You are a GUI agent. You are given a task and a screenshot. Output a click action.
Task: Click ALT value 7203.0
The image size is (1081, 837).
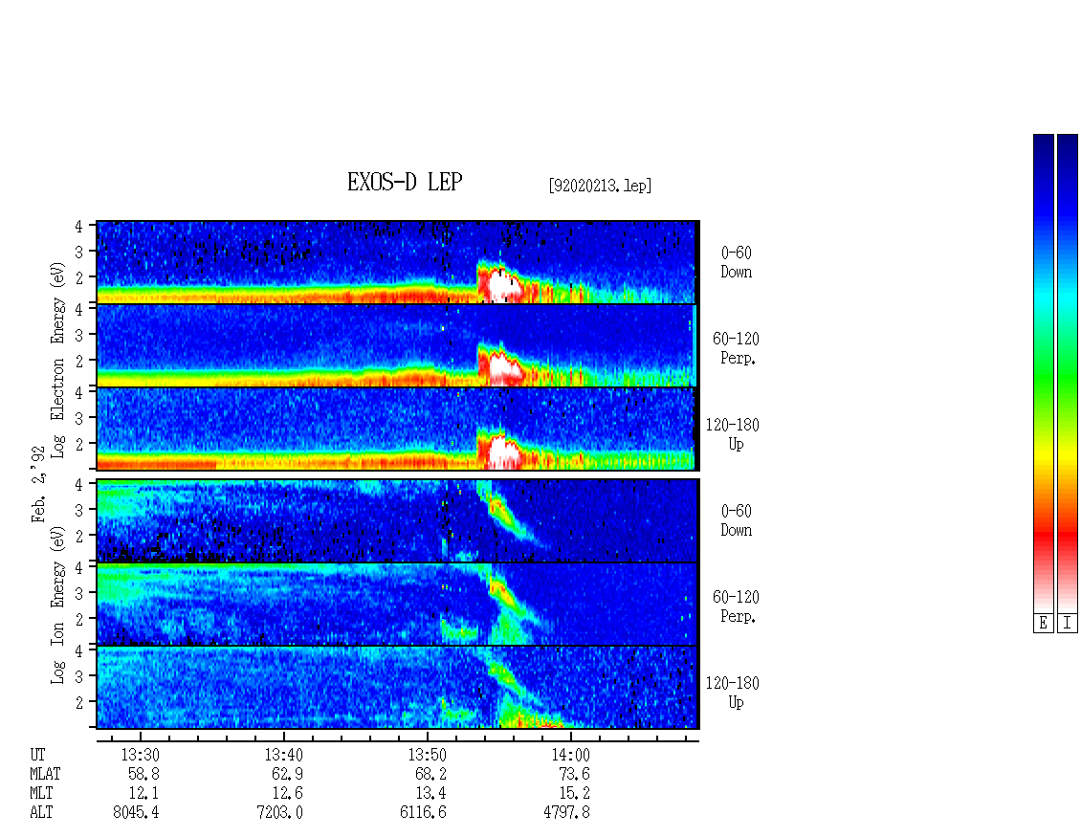(279, 812)
